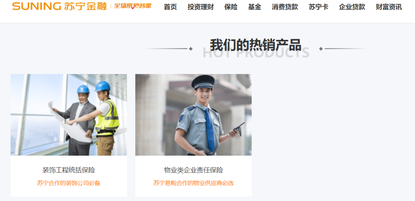Go to 企业贷款 page

click(x=352, y=7)
